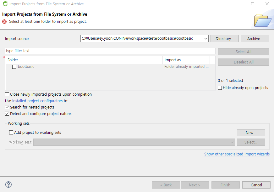This screenshot has width=274, height=192.
Task: Check Close newly imported projects upon completion
Action: pyautogui.click(x=7, y=94)
